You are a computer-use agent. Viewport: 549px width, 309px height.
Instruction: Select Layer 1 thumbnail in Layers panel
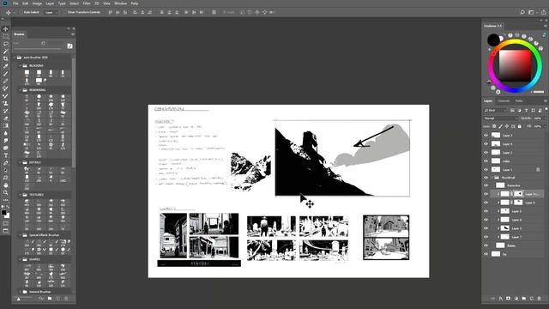point(496,170)
